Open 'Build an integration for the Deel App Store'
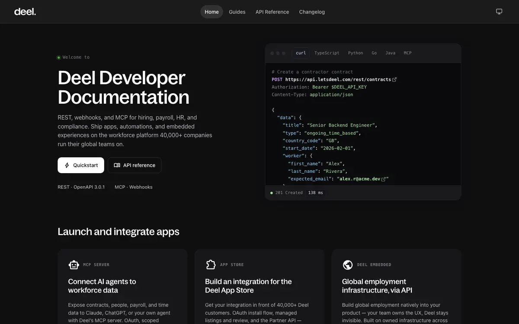 pos(259,286)
